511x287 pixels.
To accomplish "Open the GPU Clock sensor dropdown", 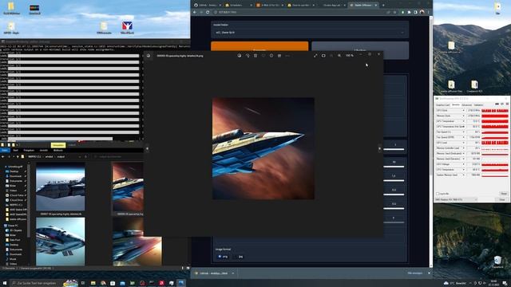I will pyautogui.click(x=463, y=111).
